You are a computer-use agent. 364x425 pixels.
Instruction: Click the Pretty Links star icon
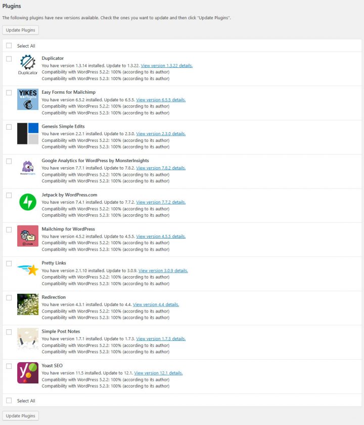[28, 270]
